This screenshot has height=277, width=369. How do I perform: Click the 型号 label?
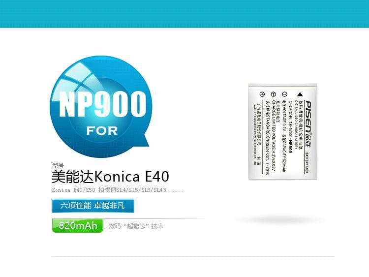tap(58, 165)
